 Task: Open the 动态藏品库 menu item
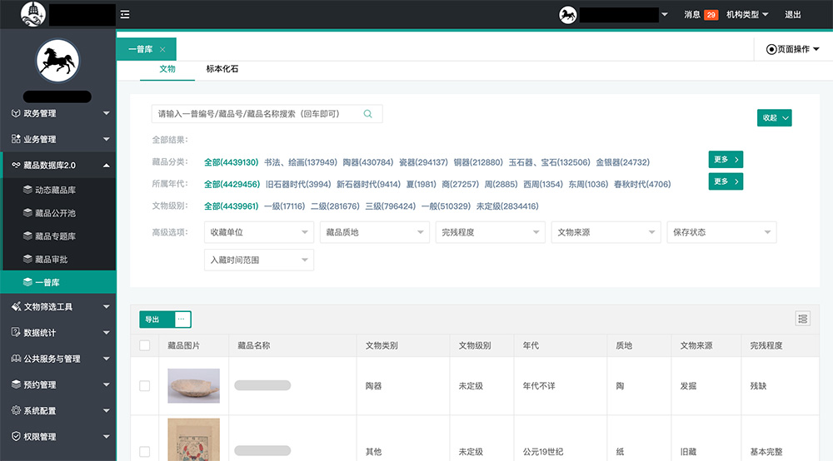pos(59,190)
